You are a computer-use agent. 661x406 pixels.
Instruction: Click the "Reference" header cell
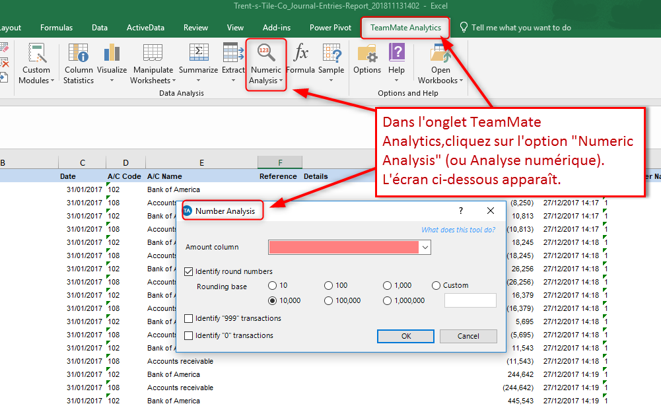click(278, 176)
